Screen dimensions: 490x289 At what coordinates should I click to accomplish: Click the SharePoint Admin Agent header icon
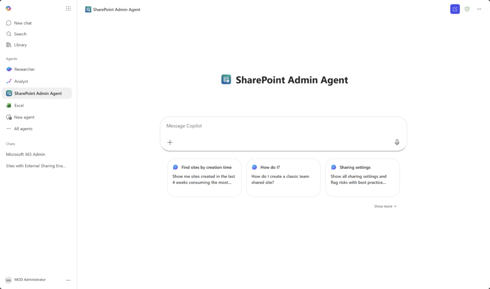pyautogui.click(x=88, y=10)
